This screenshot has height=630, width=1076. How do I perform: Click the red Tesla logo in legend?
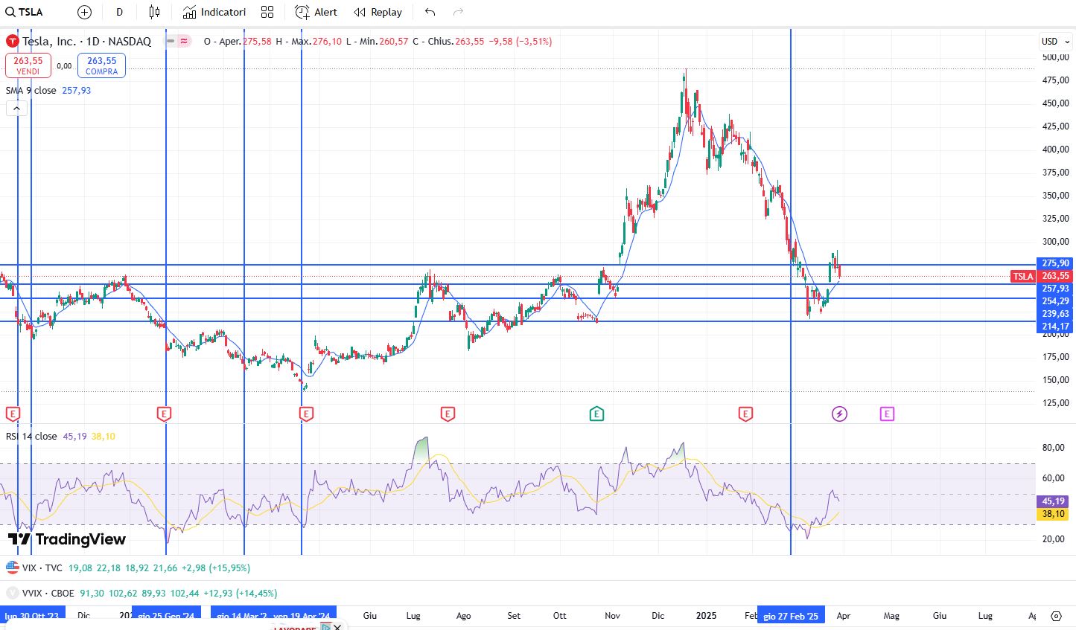[12, 42]
